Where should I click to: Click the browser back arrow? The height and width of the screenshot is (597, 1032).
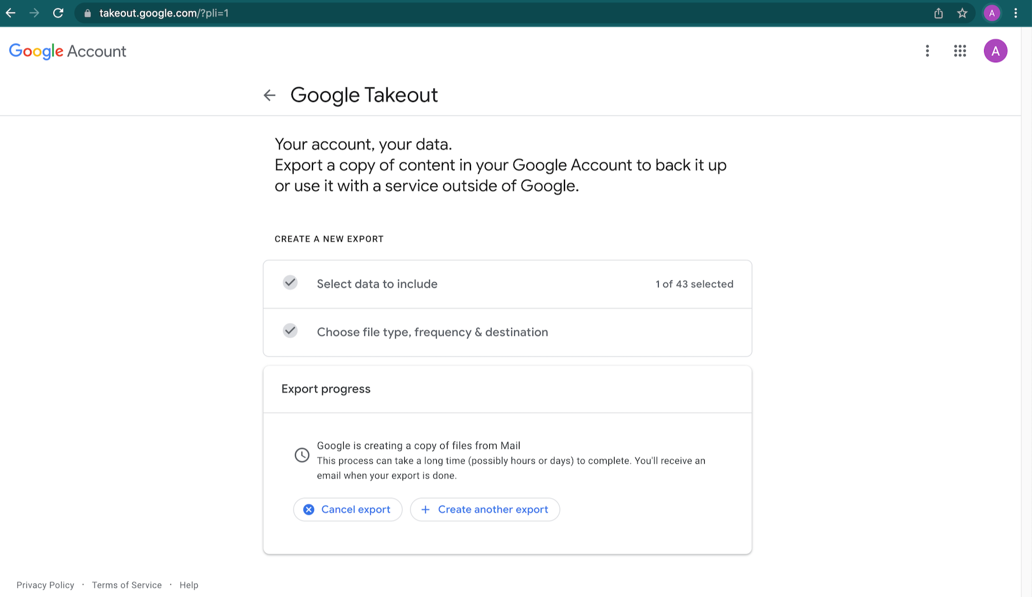click(11, 13)
